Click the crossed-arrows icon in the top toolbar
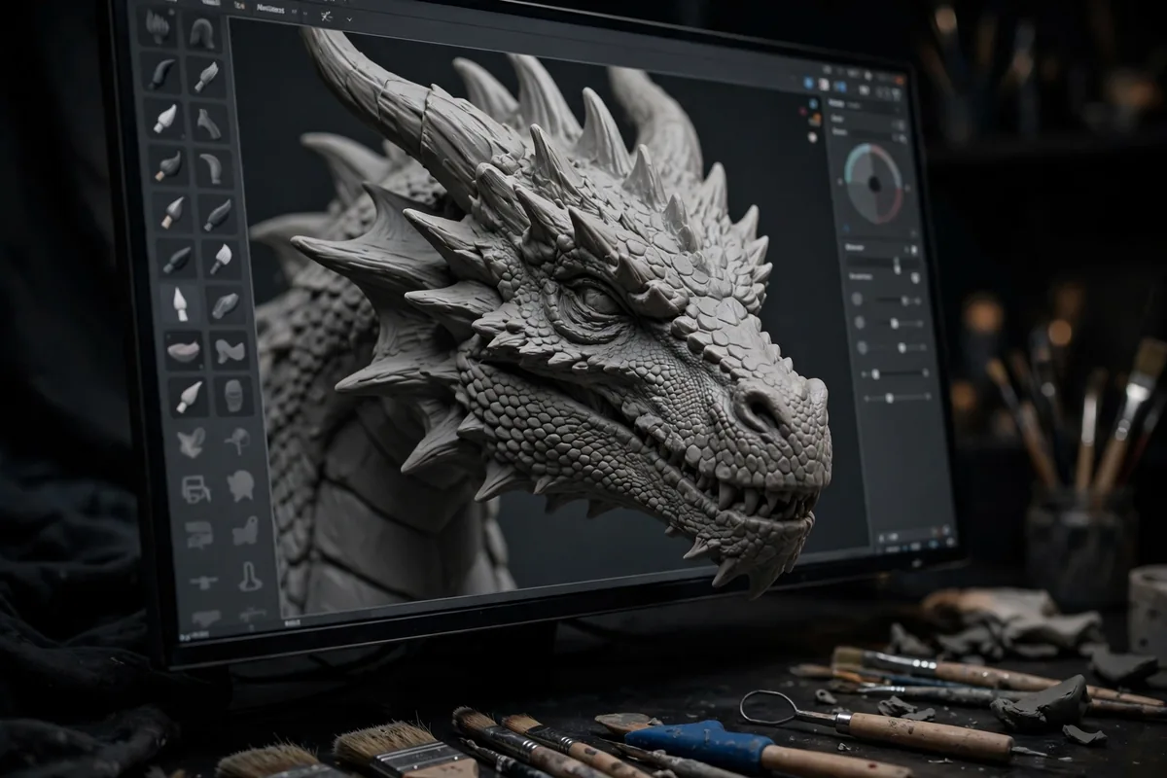Image resolution: width=1167 pixels, height=778 pixels. pos(326,16)
